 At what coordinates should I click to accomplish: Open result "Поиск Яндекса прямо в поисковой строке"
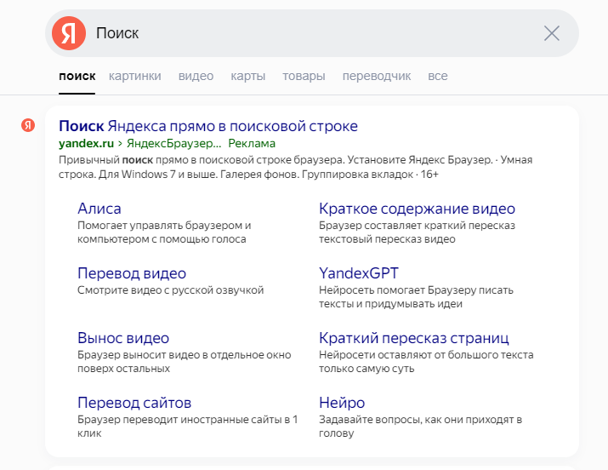click(208, 126)
